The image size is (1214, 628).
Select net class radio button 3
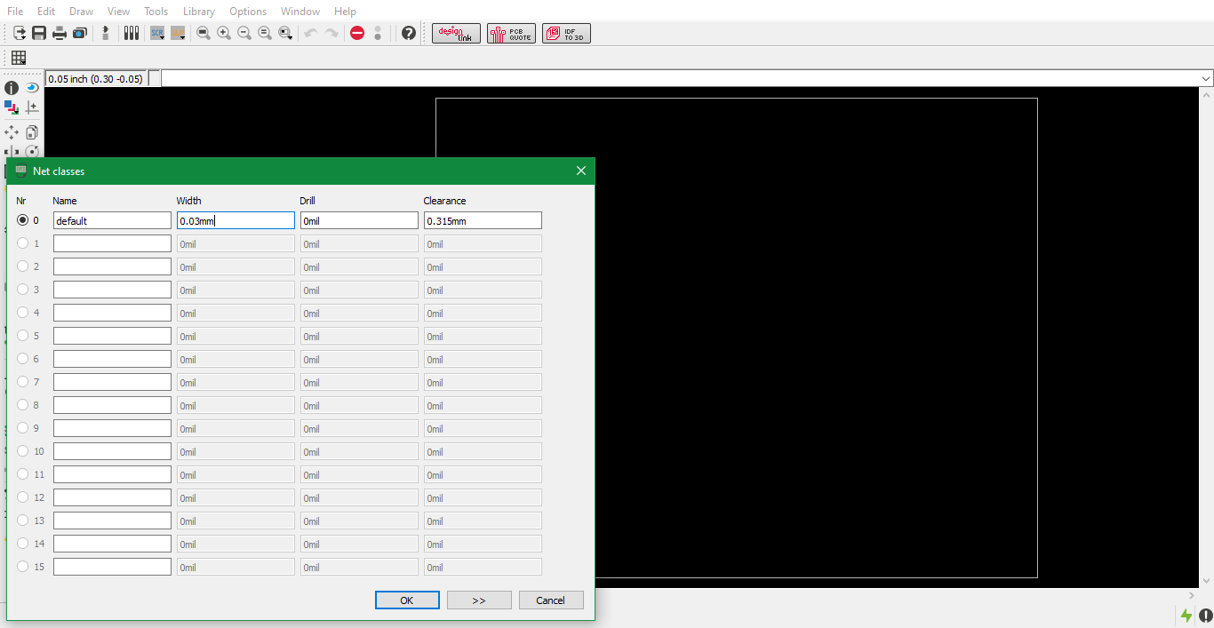click(x=23, y=290)
